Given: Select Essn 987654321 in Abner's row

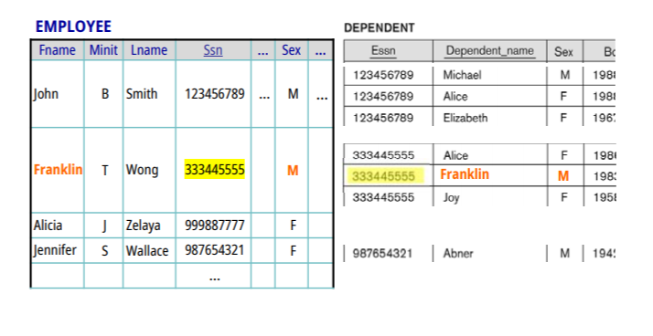Looking at the screenshot, I should (382, 254).
